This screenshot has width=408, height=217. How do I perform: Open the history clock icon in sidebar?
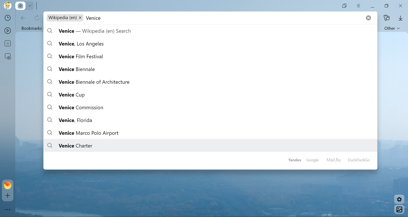point(8,18)
